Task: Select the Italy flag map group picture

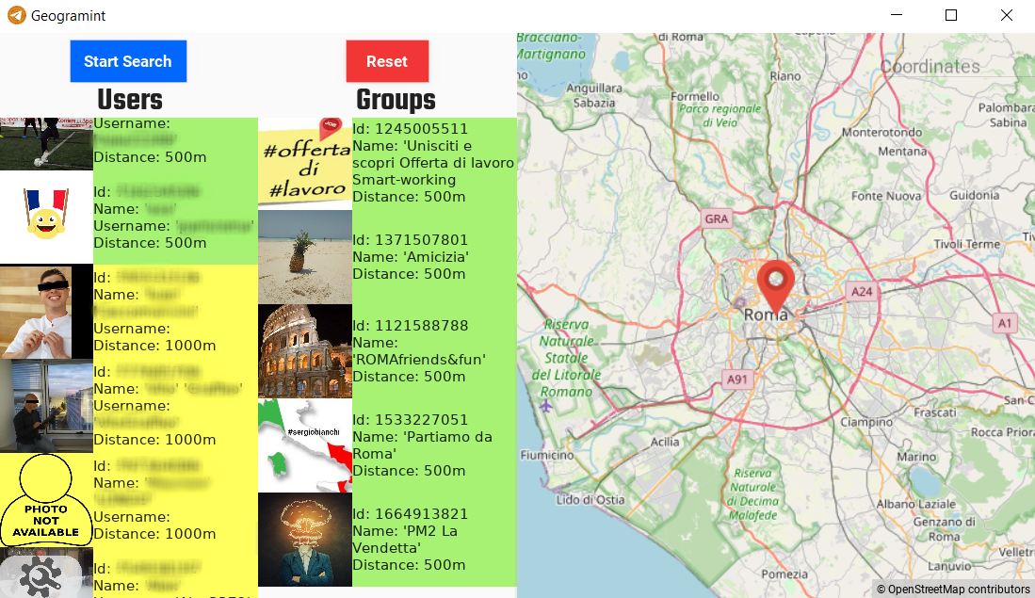Action: point(305,445)
